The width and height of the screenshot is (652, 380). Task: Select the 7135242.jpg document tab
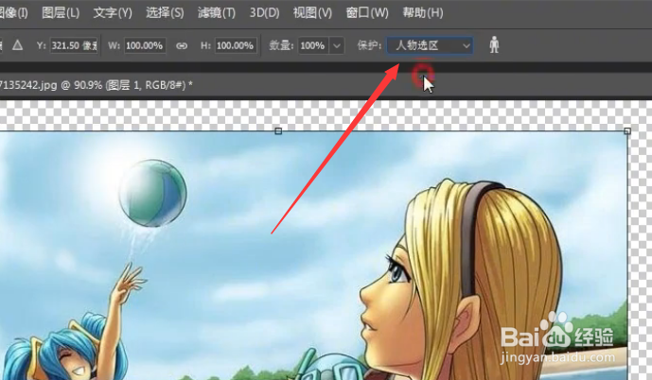point(97,85)
